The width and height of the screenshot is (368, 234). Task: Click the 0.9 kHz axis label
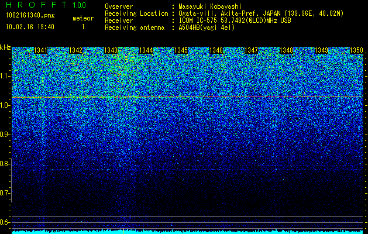(5, 135)
